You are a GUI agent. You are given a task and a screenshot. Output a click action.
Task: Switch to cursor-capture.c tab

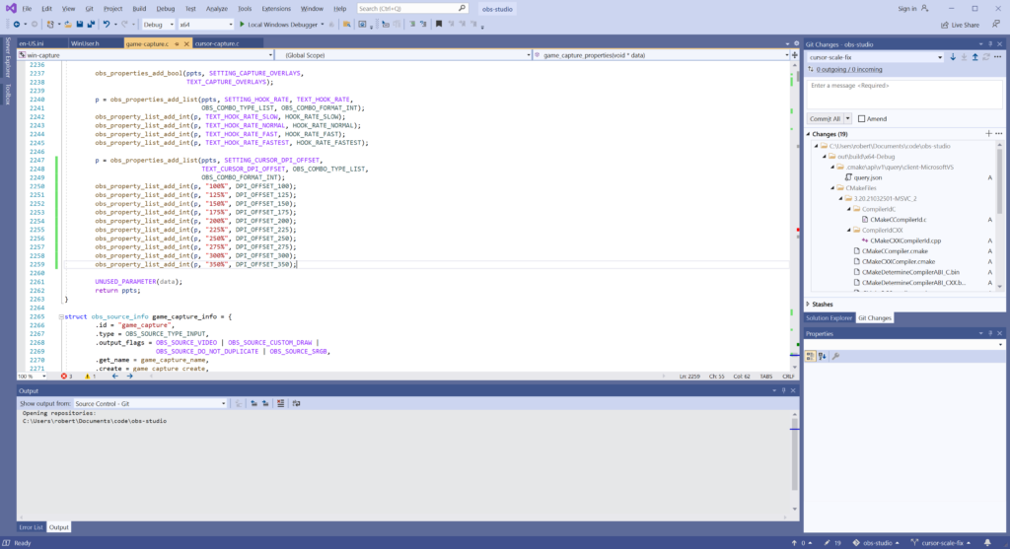pyautogui.click(x=217, y=43)
